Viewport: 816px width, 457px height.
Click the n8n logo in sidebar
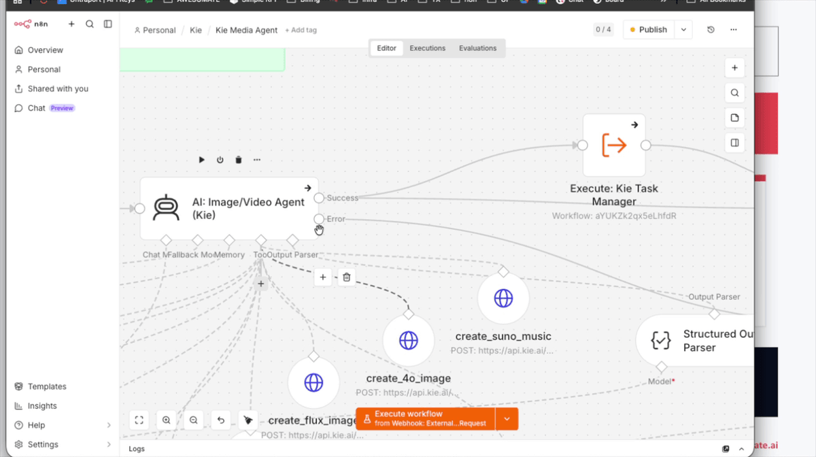pyautogui.click(x=31, y=24)
